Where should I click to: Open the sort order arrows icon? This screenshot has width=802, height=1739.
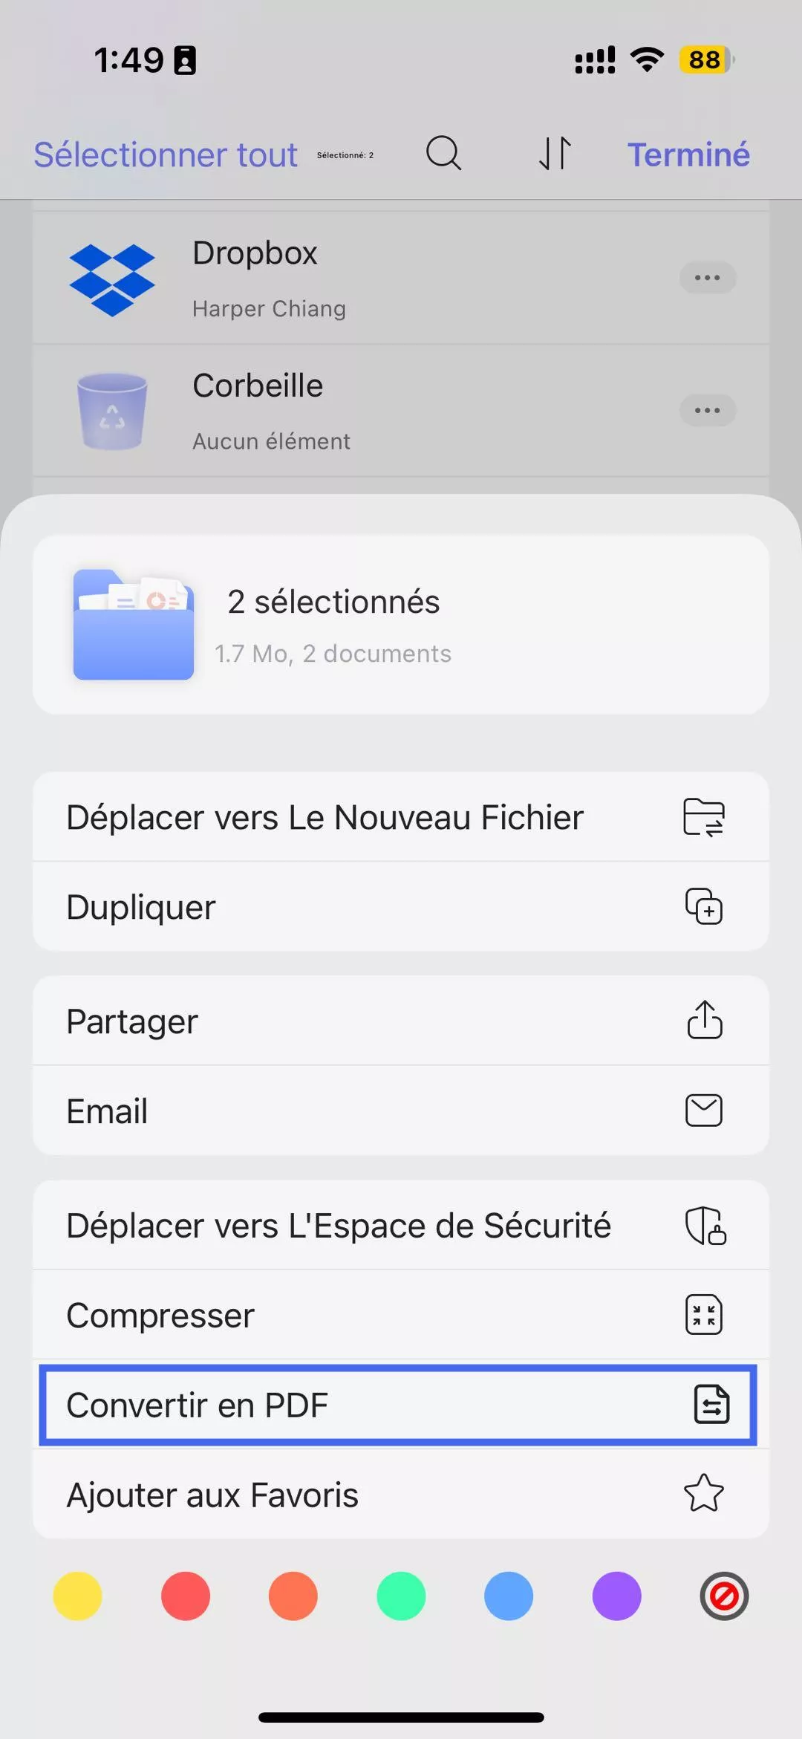click(555, 154)
